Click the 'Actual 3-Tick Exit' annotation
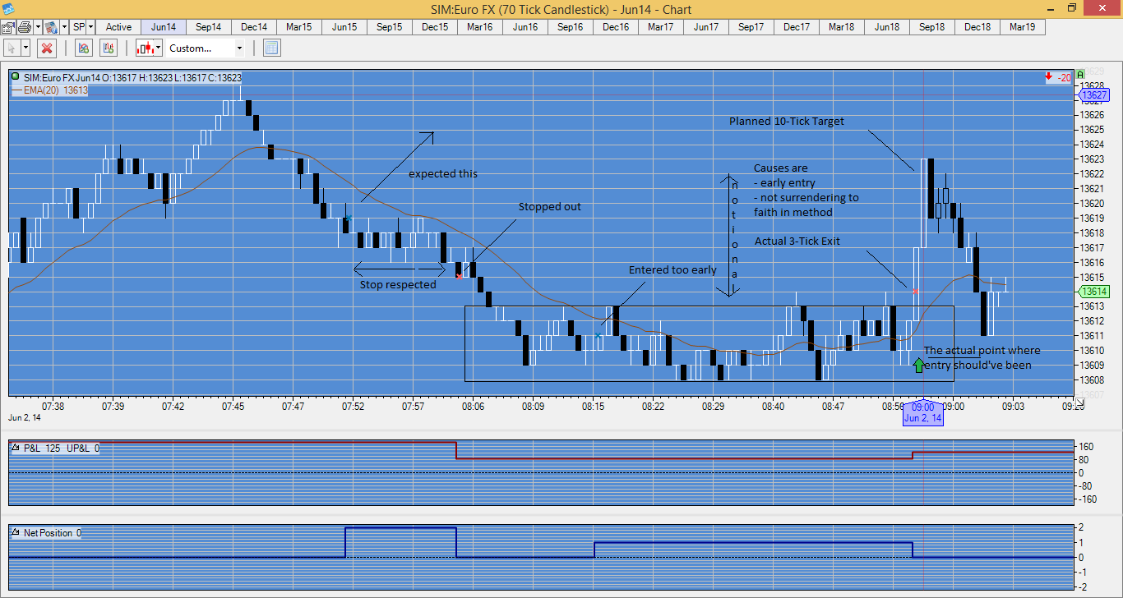This screenshot has width=1123, height=598. [x=797, y=241]
